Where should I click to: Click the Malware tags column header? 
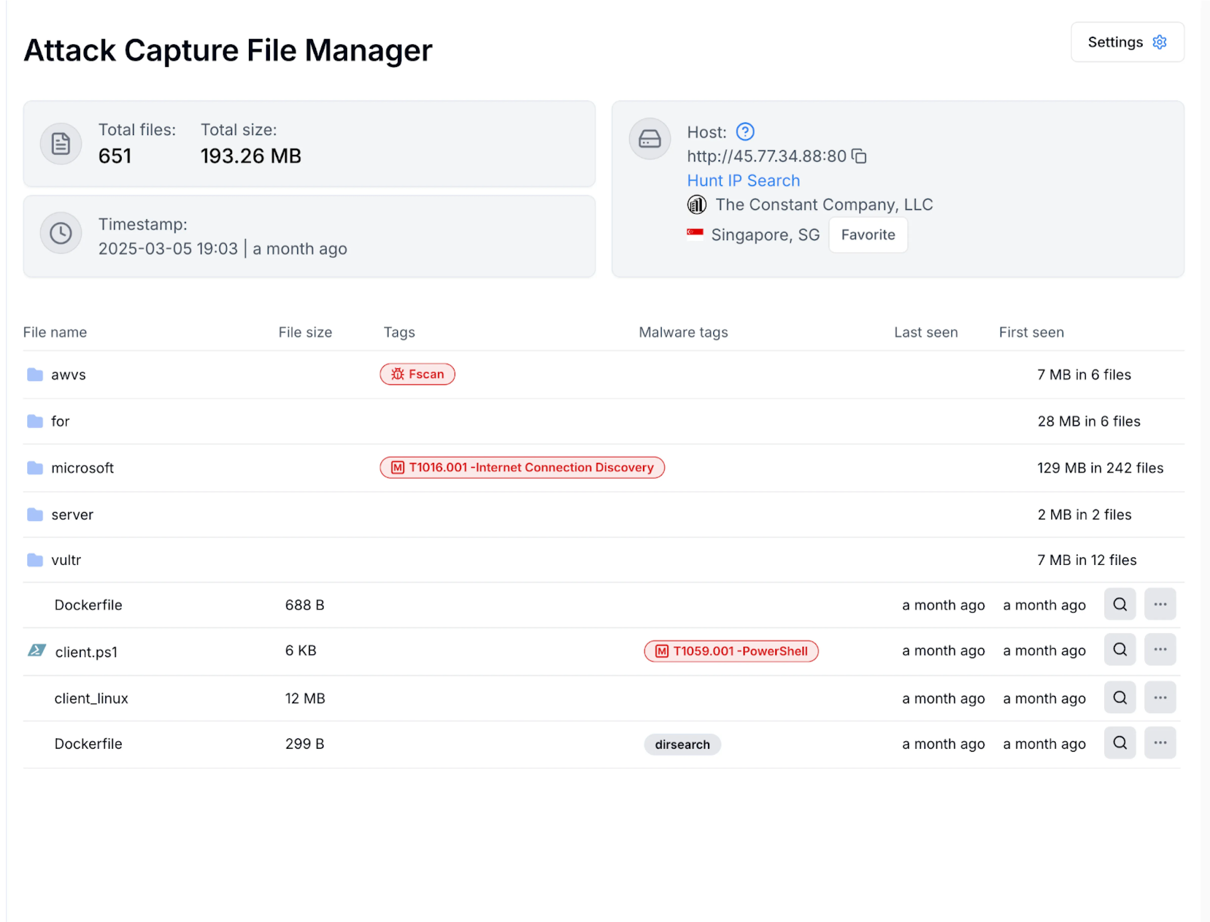(x=683, y=332)
